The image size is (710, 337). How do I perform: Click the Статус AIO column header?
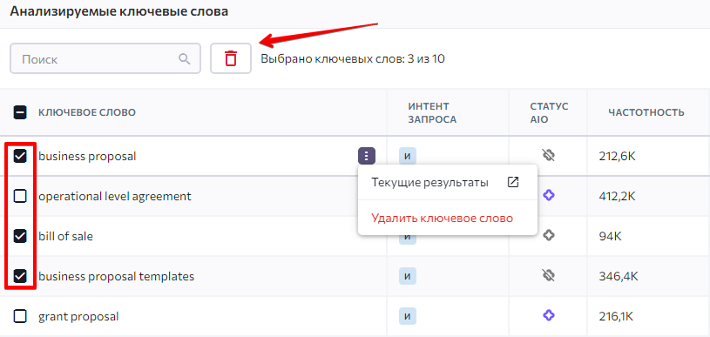click(549, 112)
